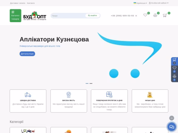This screenshot has width=178, height=133.
Task: Click the large blue cart banner image
Action: 129,55
